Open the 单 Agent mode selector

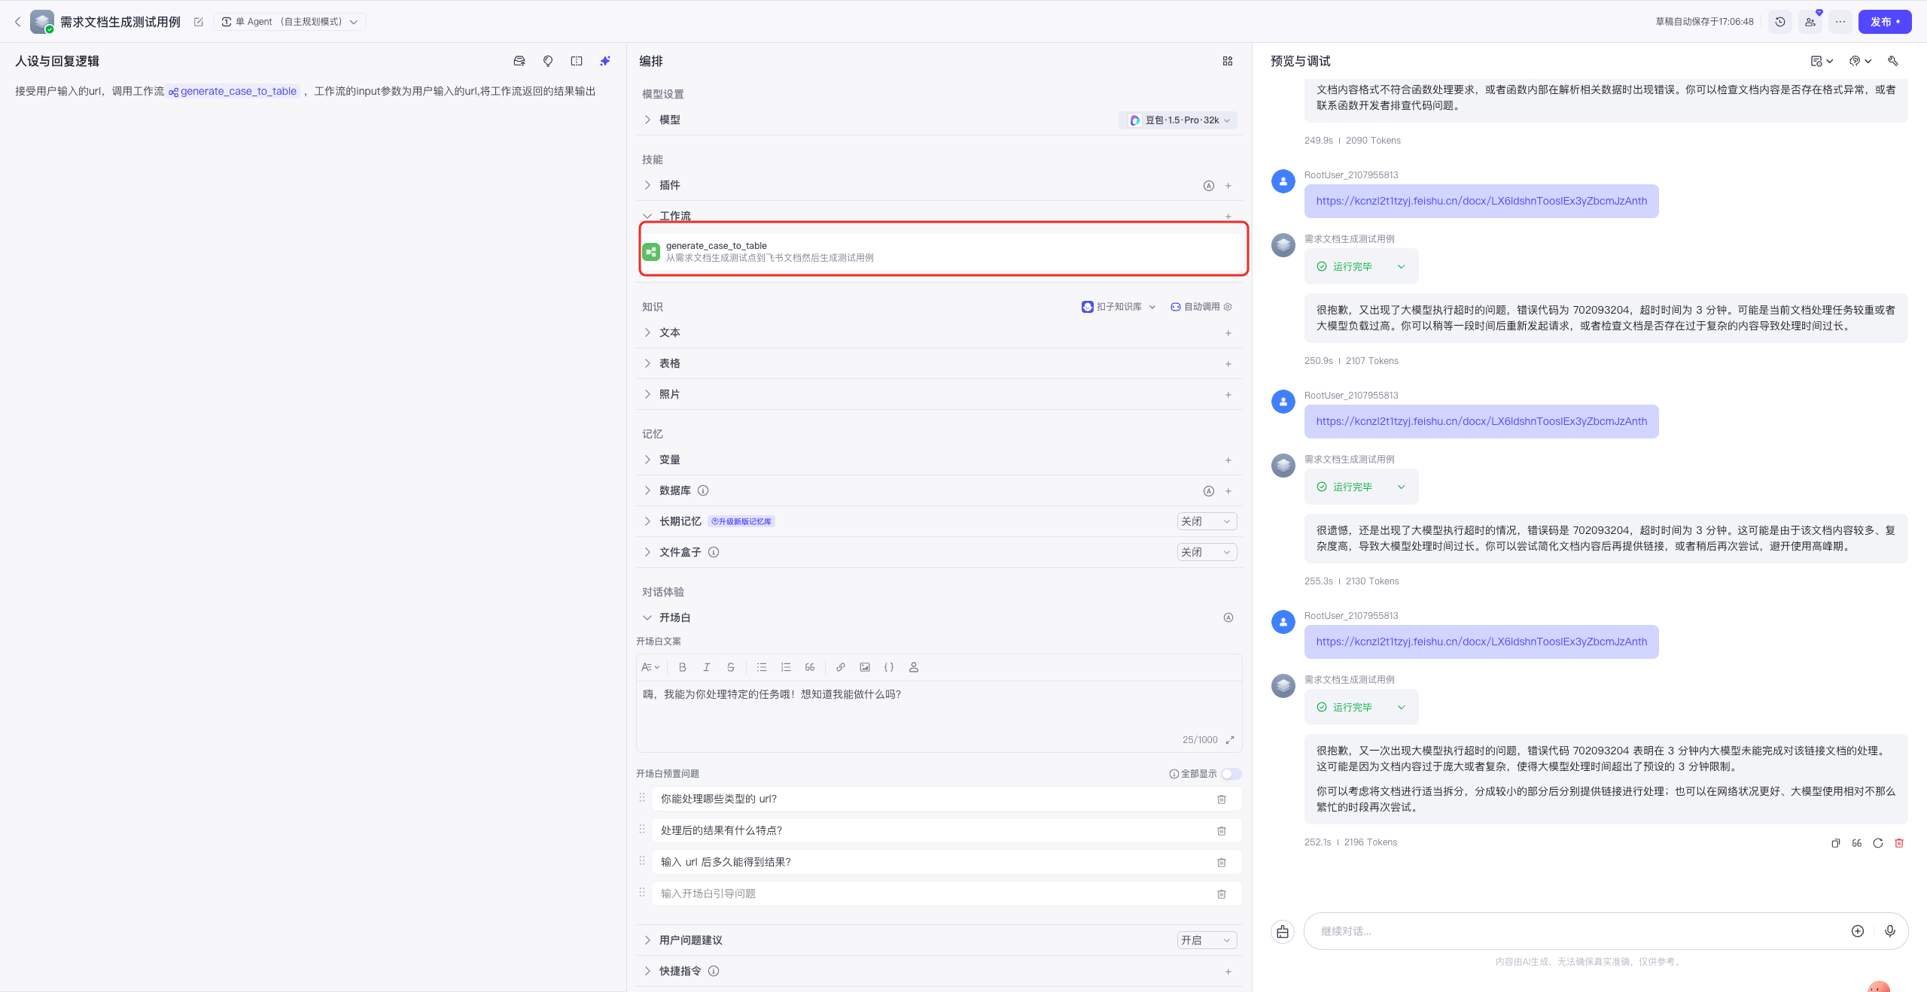click(291, 22)
